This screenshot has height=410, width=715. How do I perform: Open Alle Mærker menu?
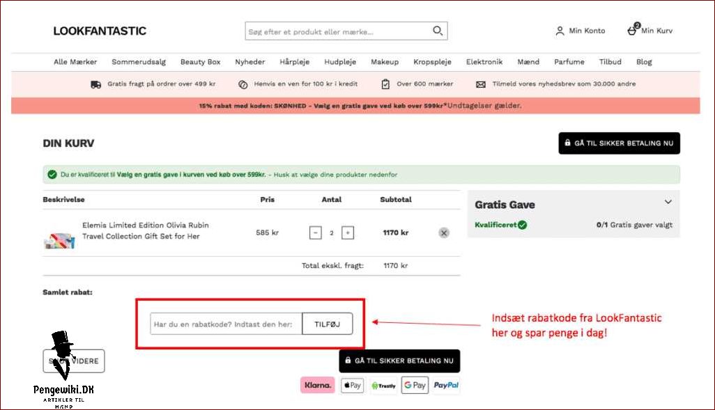75,62
